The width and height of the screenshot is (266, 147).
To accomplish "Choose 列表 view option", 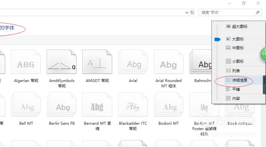I will [x=233, y=70].
